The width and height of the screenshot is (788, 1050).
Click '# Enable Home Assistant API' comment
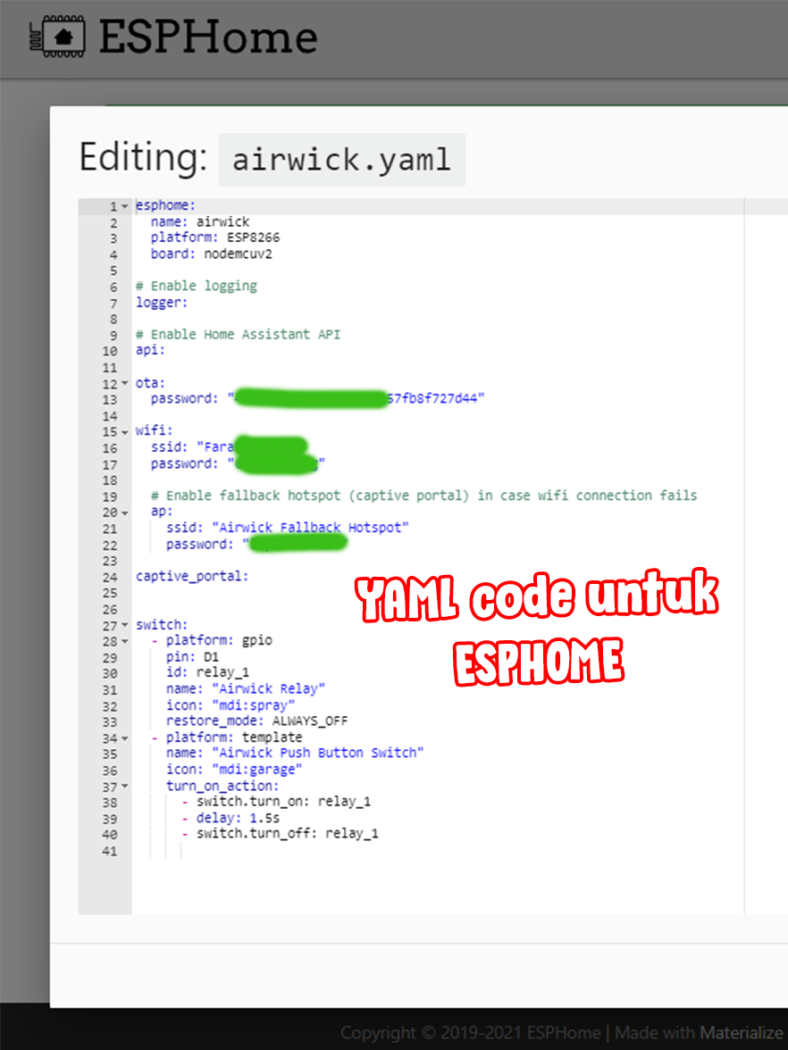238,334
